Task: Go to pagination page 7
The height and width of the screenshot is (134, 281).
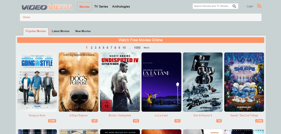Action: click(111, 48)
